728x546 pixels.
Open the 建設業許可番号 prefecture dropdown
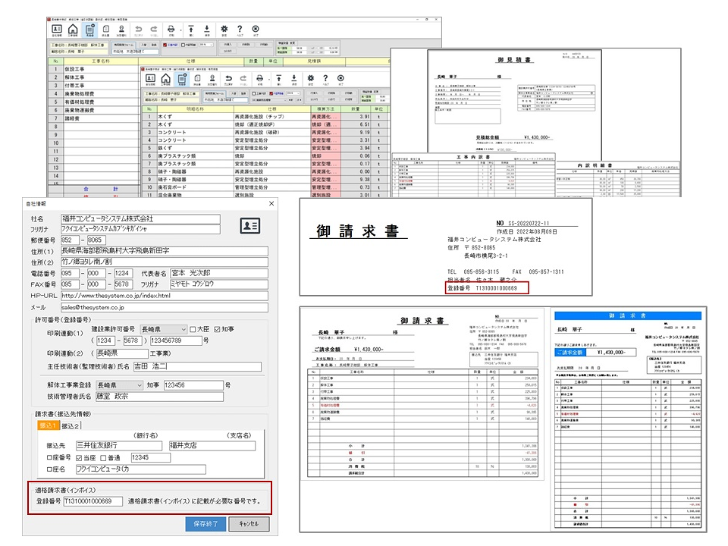[164, 329]
